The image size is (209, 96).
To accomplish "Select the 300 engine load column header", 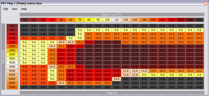I will pos(199,20).
